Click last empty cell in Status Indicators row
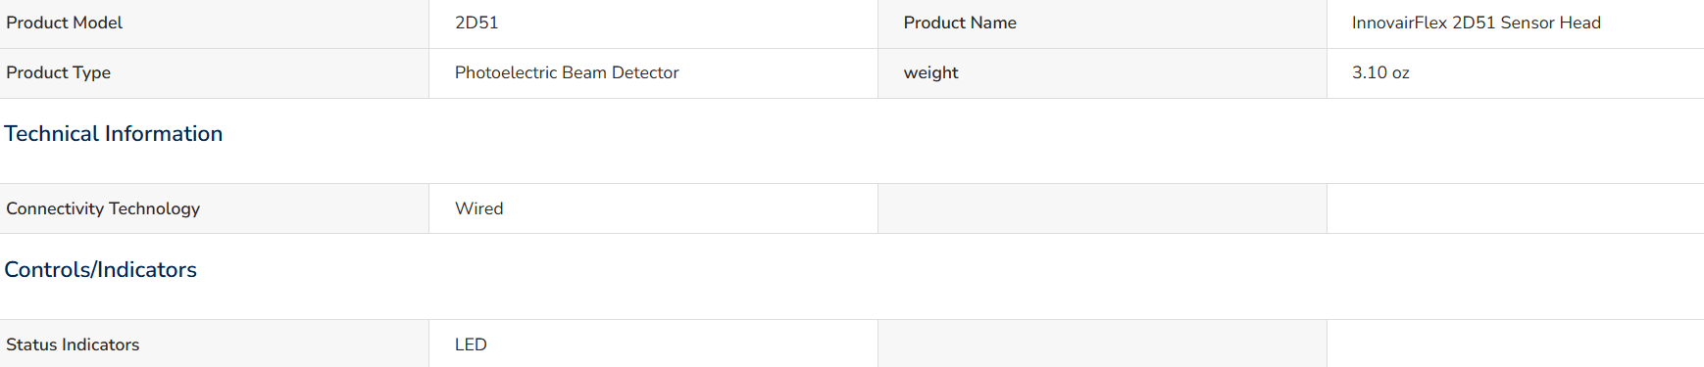1704x367 pixels. pos(1515,344)
